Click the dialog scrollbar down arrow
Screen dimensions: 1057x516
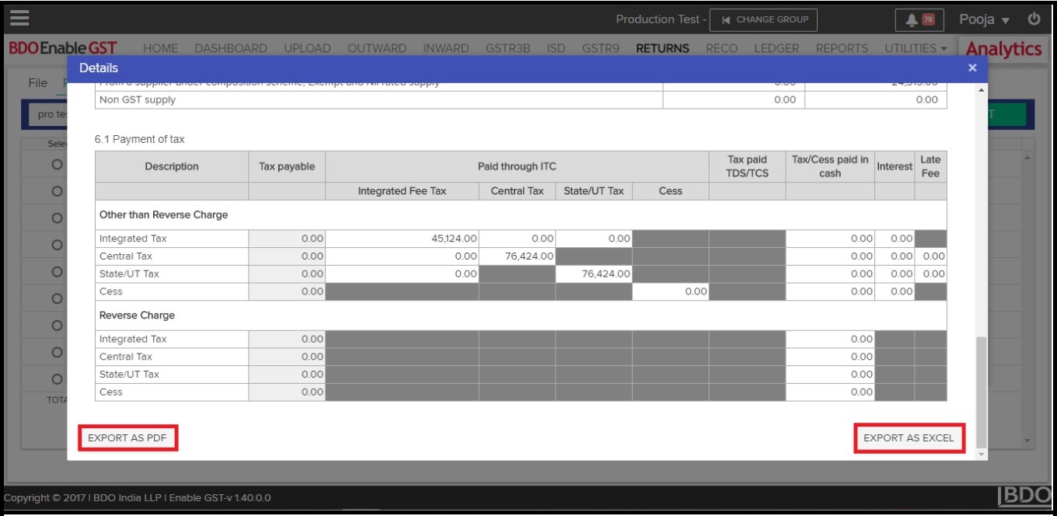tap(981, 454)
